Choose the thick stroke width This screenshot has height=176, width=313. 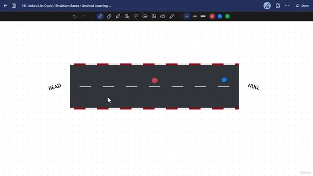click(x=203, y=16)
